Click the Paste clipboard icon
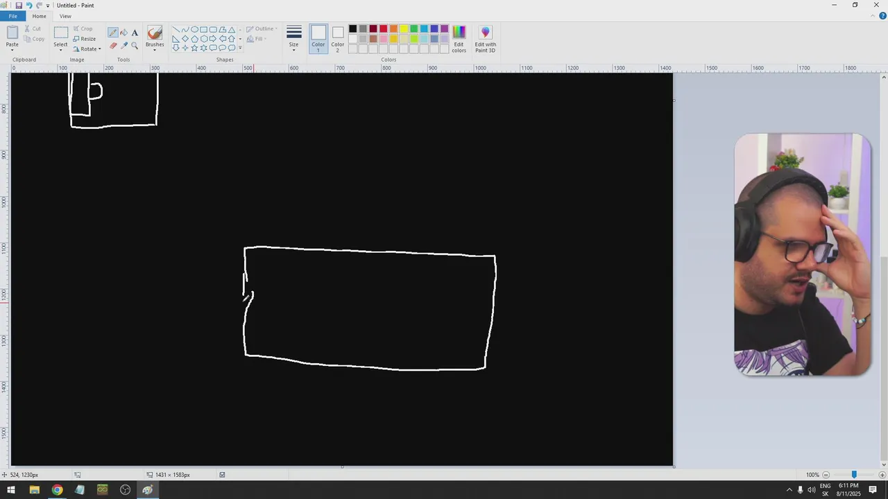Screen dimensions: 888x499 point(12,33)
